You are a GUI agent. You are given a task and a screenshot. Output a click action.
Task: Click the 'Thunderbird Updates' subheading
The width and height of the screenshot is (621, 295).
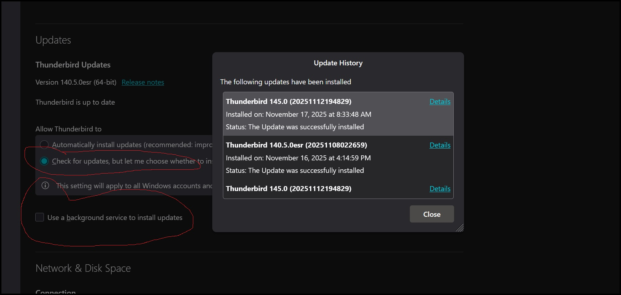coord(73,65)
